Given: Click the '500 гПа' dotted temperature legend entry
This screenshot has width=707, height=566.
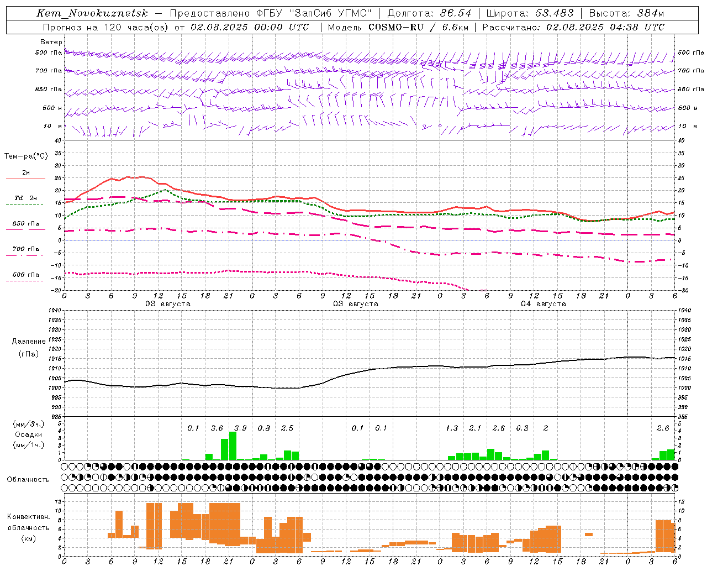Looking at the screenshot, I should (25, 277).
